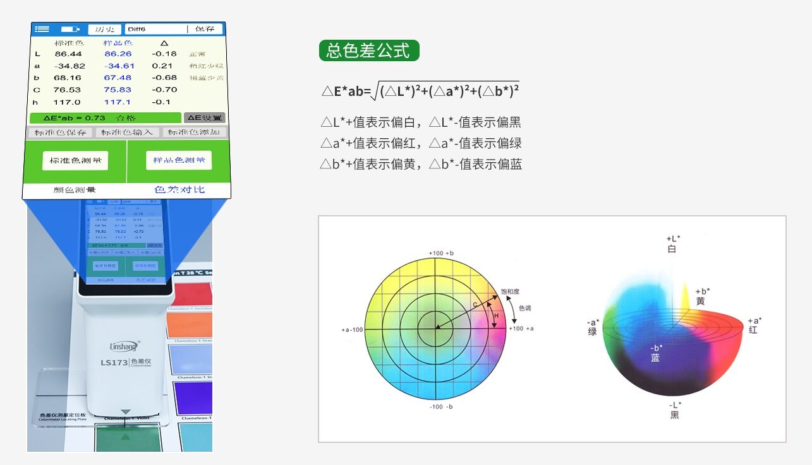
Task: Click 标准色输入 button
Action: click(x=128, y=132)
